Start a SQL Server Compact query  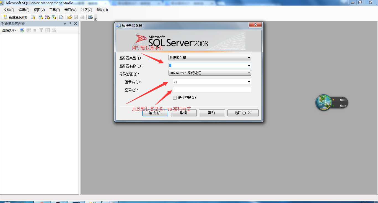tap(61, 17)
